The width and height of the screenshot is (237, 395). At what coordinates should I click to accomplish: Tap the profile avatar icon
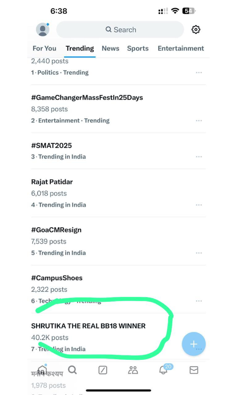(x=42, y=30)
